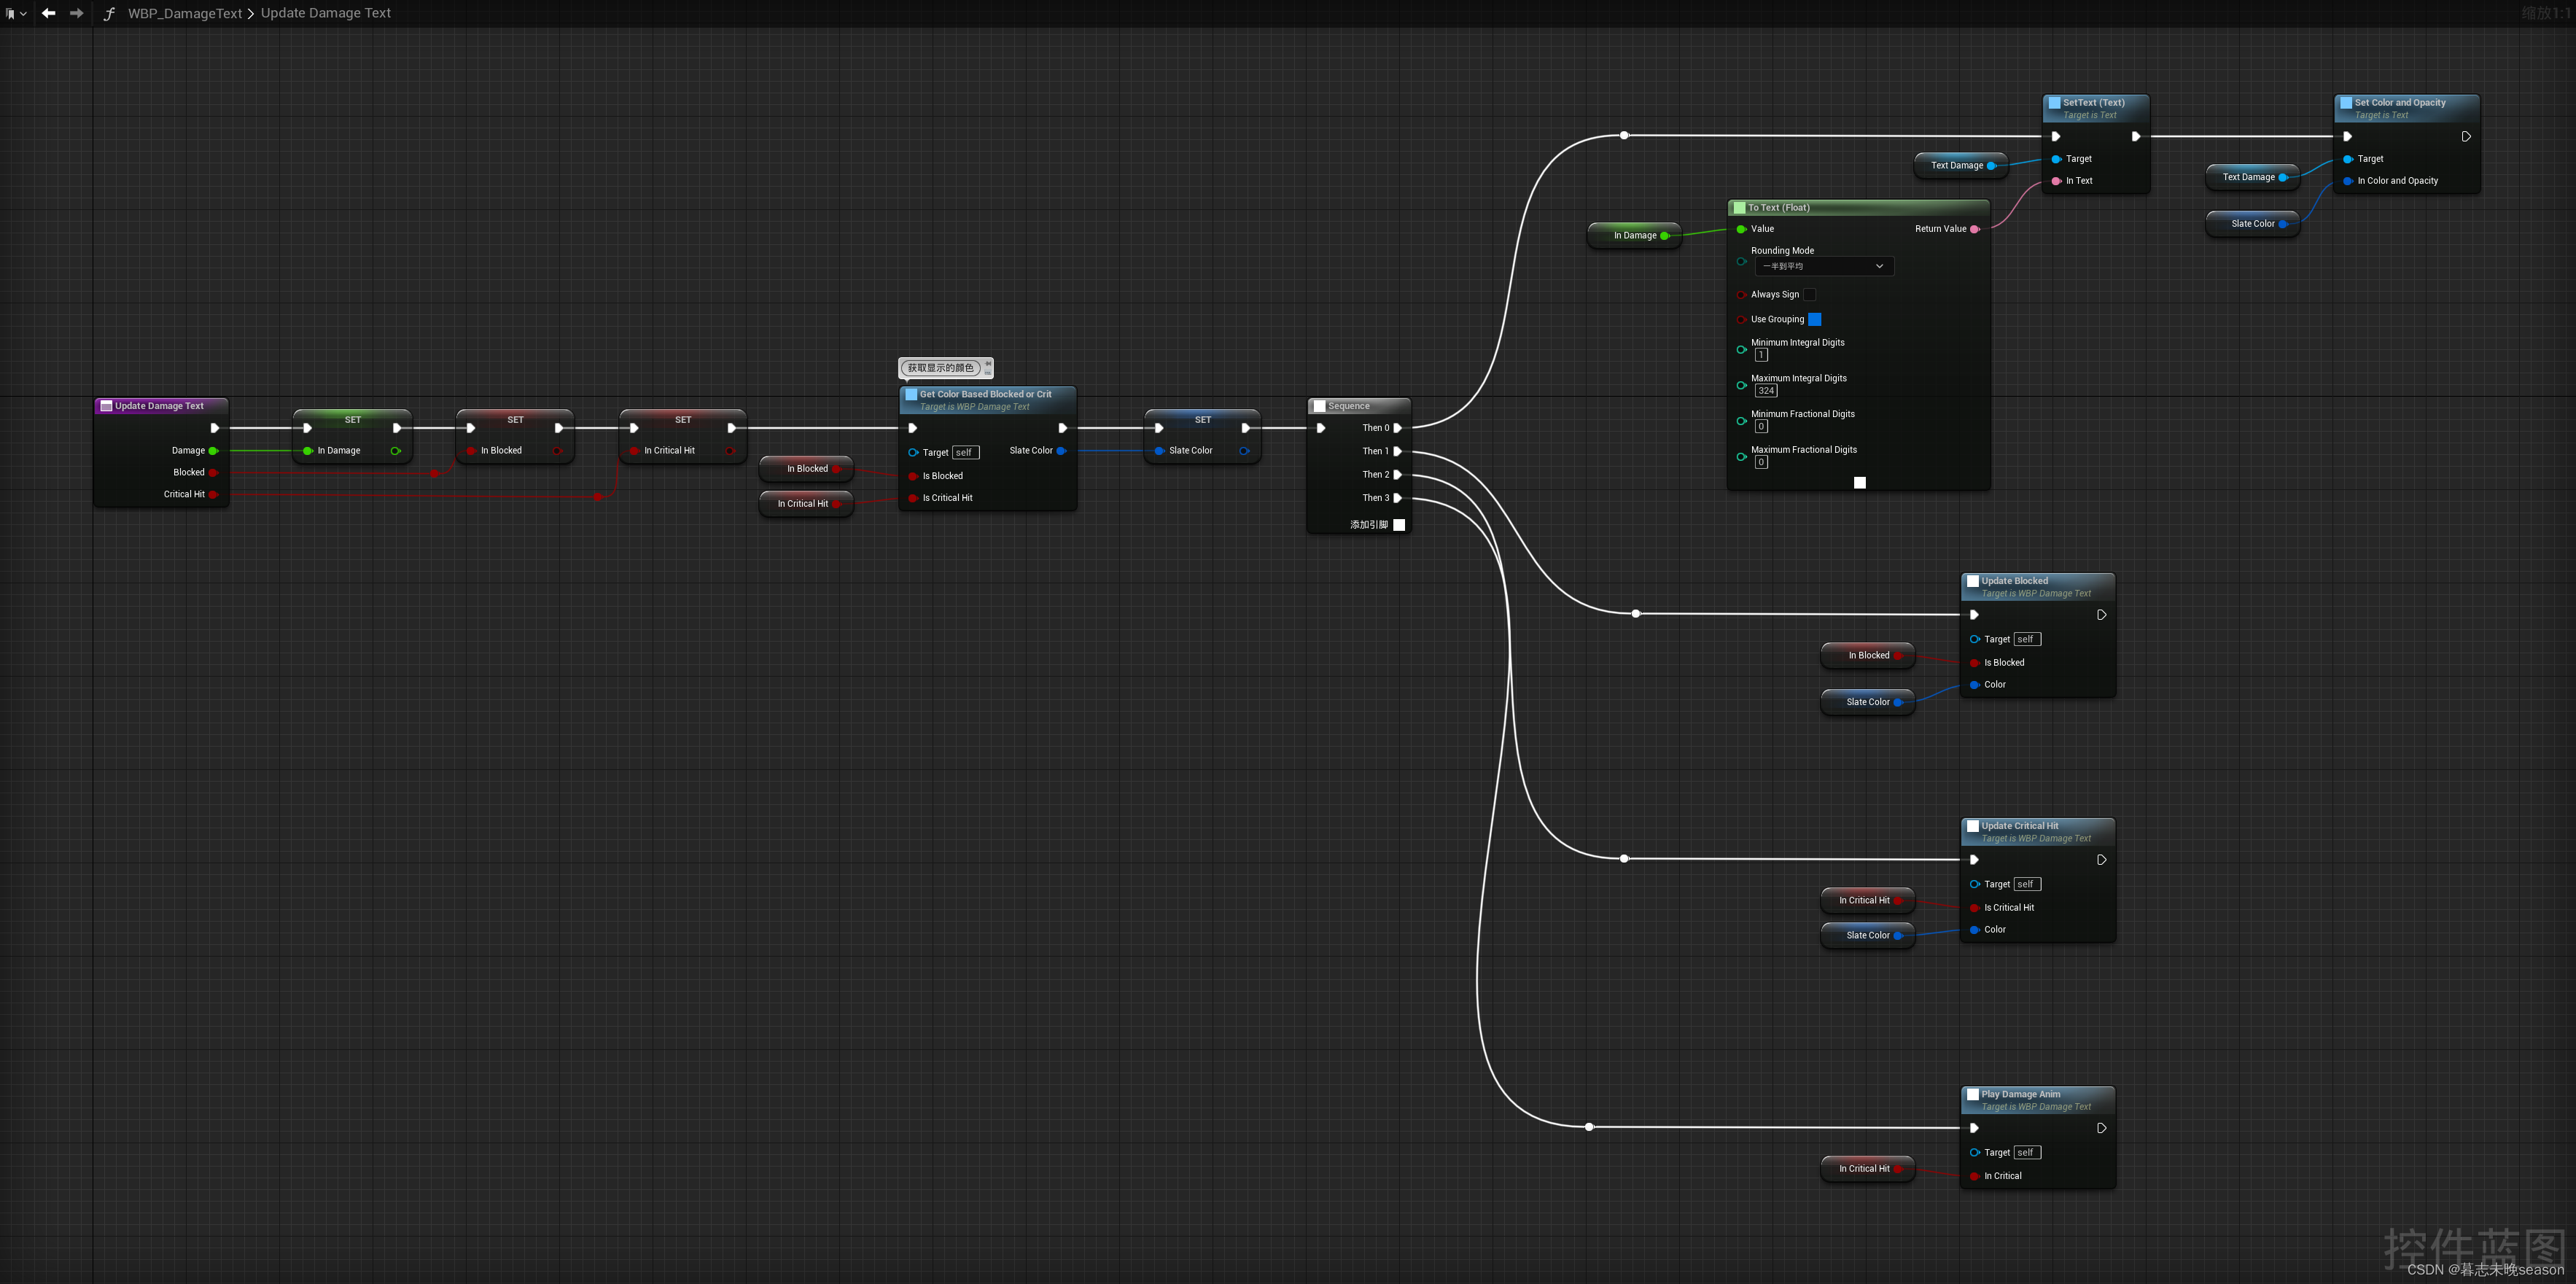Select the Sequence node header
This screenshot has height=1284, width=2576.
[1359, 406]
